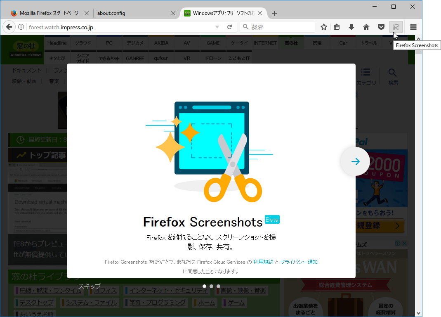The image size is (441, 317).
Task: Open the search engine dropdown in search box
Action: pos(245,26)
